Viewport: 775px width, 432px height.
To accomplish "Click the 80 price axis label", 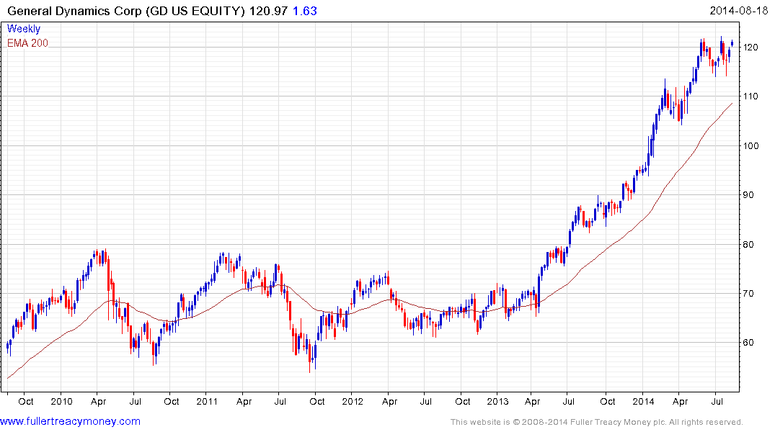I will point(751,245).
